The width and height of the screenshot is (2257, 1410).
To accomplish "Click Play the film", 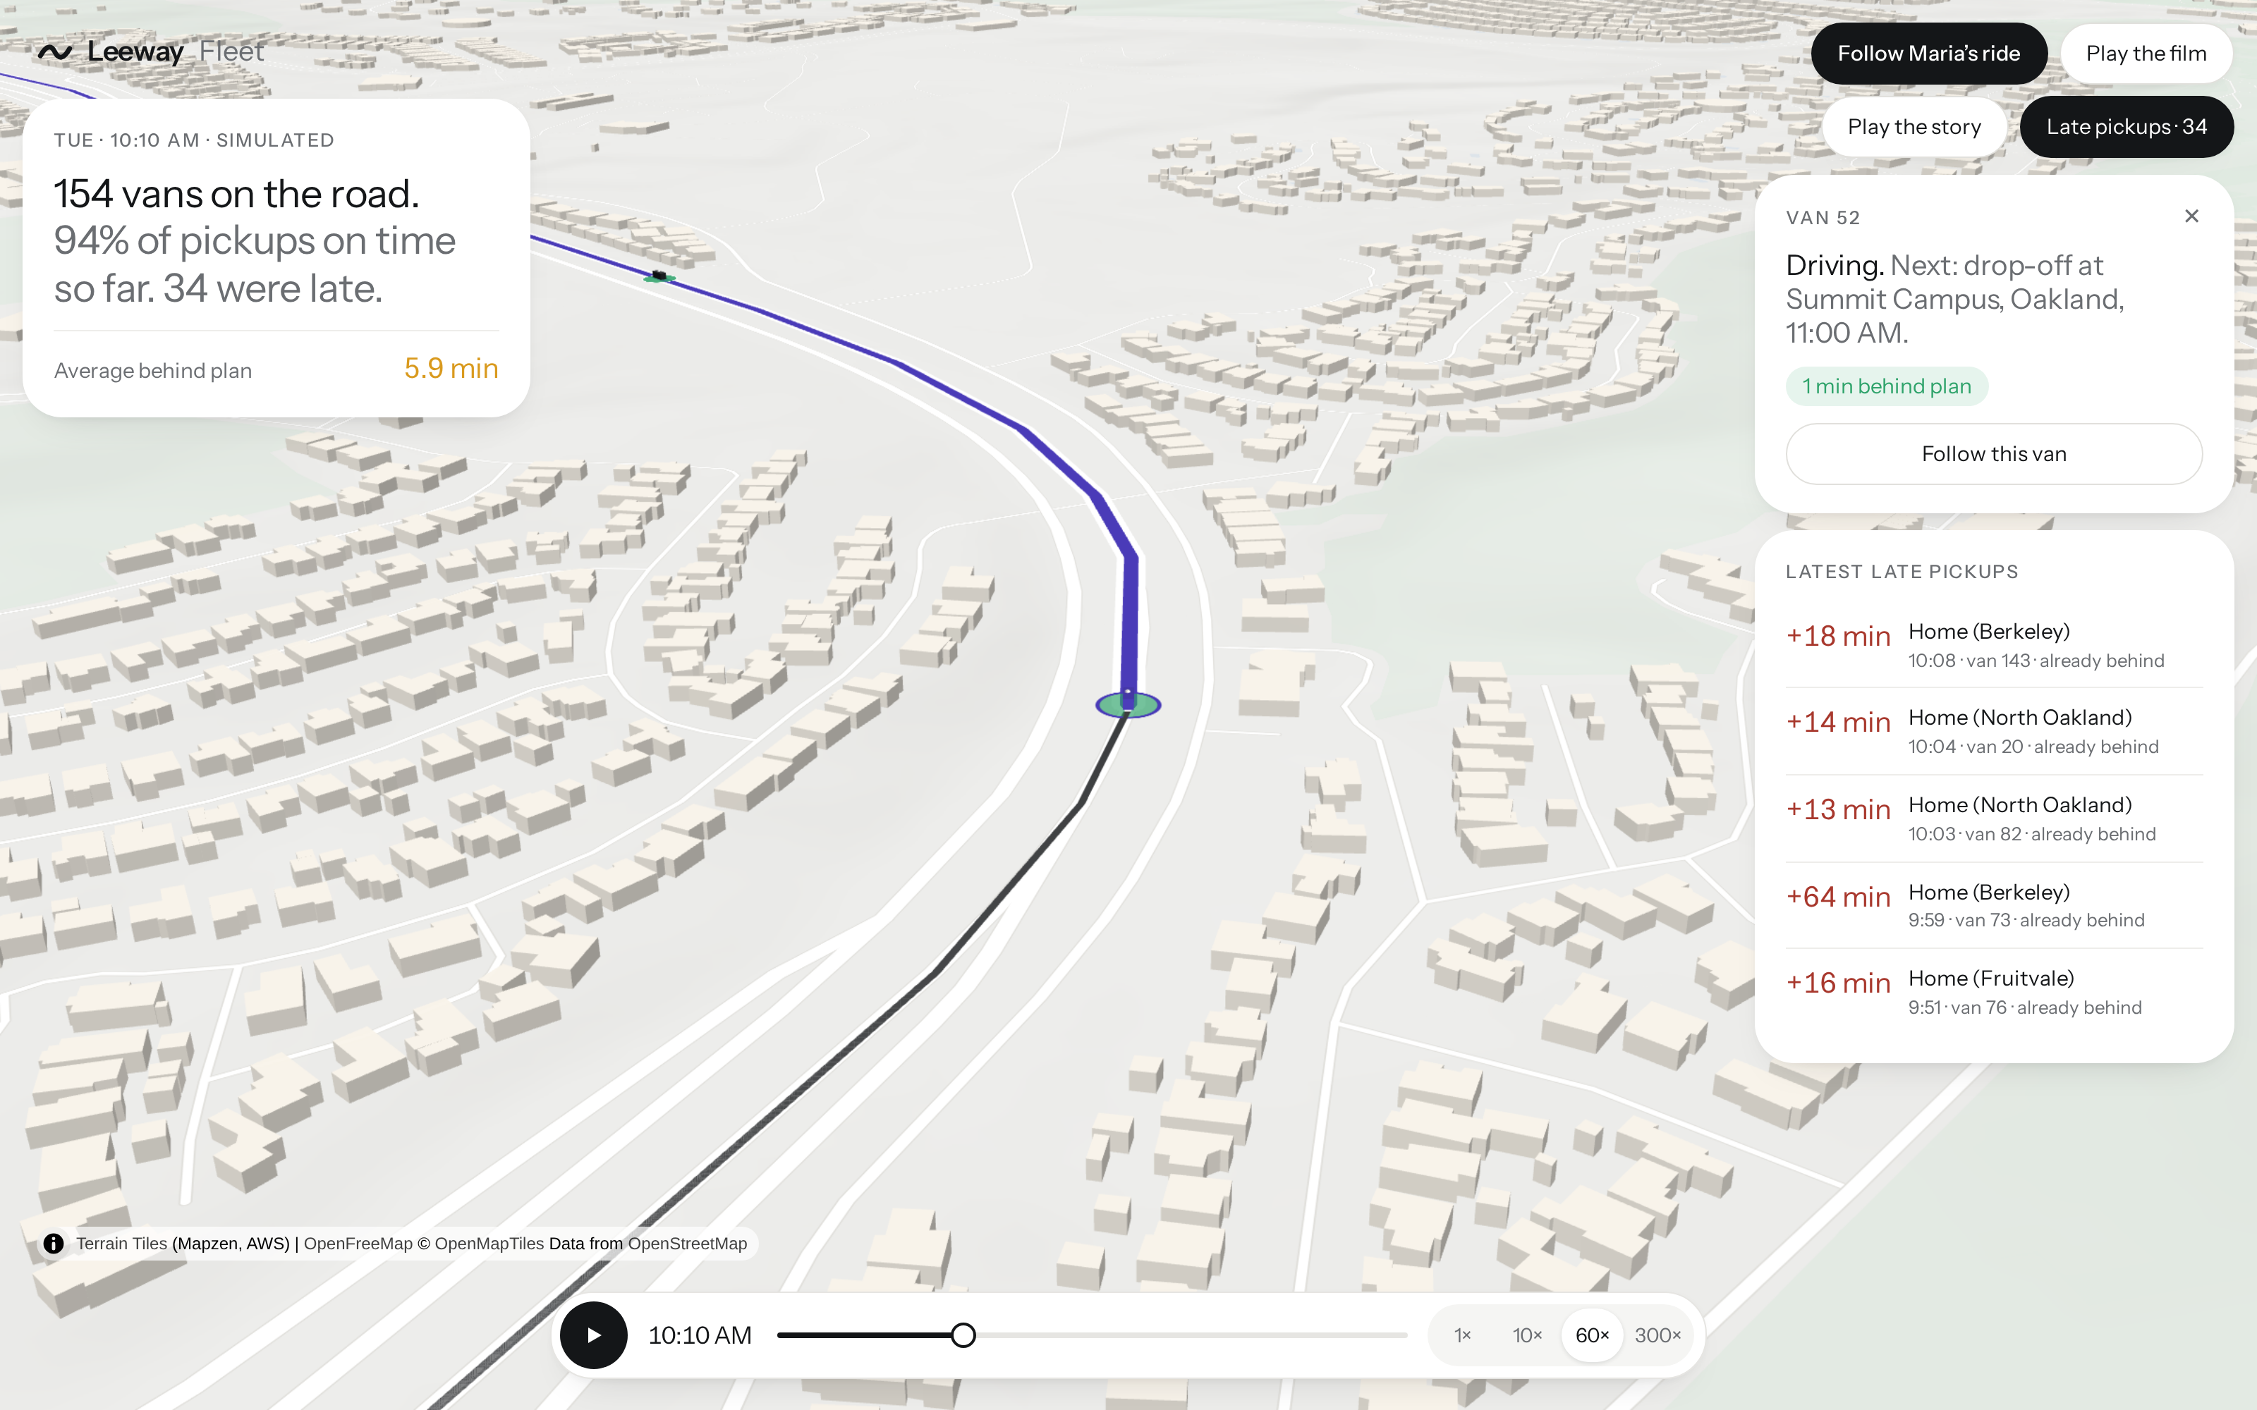I will pyautogui.click(x=2146, y=53).
